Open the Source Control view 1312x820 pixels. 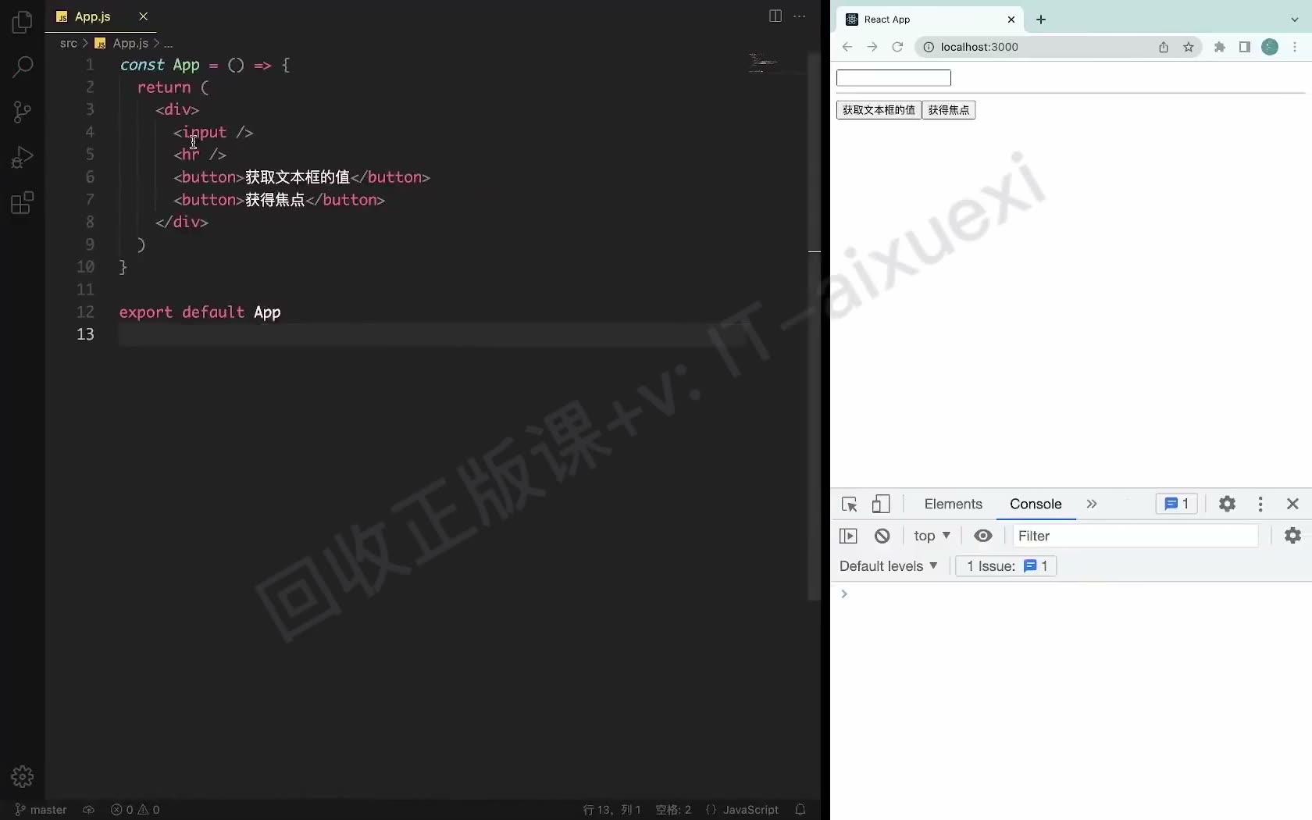[x=23, y=112]
